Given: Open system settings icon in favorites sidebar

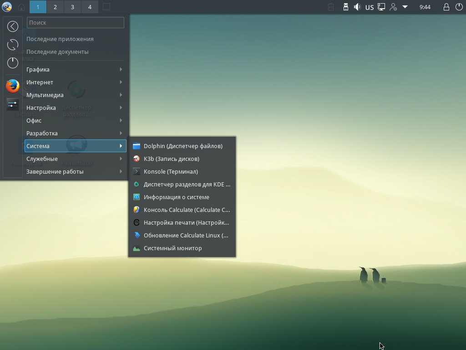Looking at the screenshot, I should pyautogui.click(x=13, y=104).
